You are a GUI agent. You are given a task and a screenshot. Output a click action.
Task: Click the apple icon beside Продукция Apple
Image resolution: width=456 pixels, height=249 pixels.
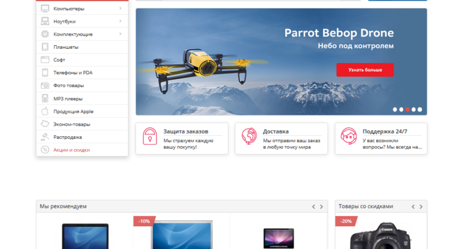[x=45, y=111]
